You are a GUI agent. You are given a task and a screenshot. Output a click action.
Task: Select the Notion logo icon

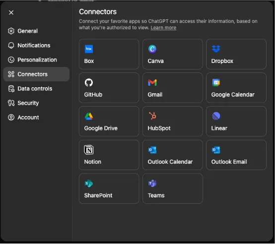[89, 150]
